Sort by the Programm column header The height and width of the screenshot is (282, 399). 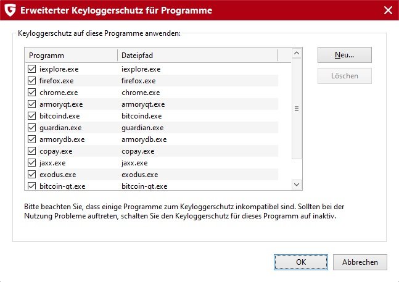coord(72,56)
